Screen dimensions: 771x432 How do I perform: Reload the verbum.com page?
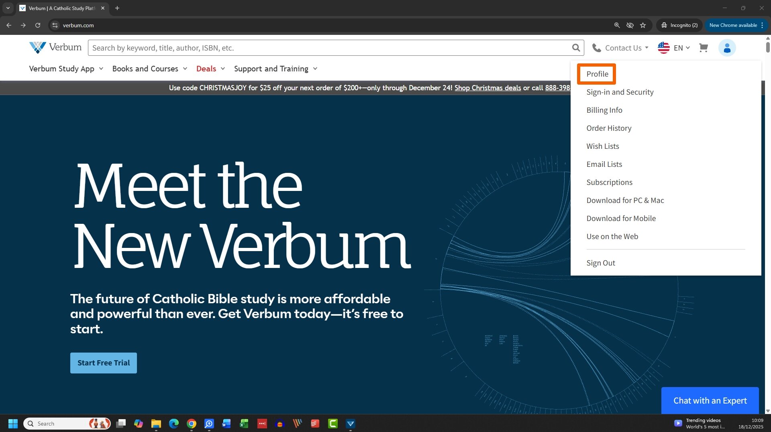coord(38,25)
